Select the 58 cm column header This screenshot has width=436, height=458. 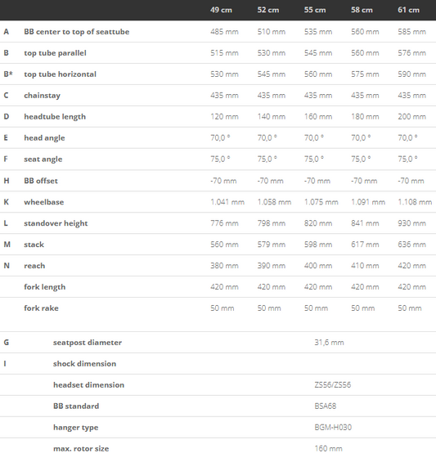coord(362,10)
